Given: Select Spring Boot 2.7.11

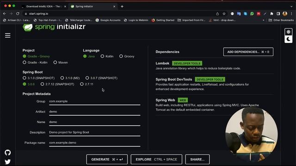Looking at the screenshot, I should 86,84.
